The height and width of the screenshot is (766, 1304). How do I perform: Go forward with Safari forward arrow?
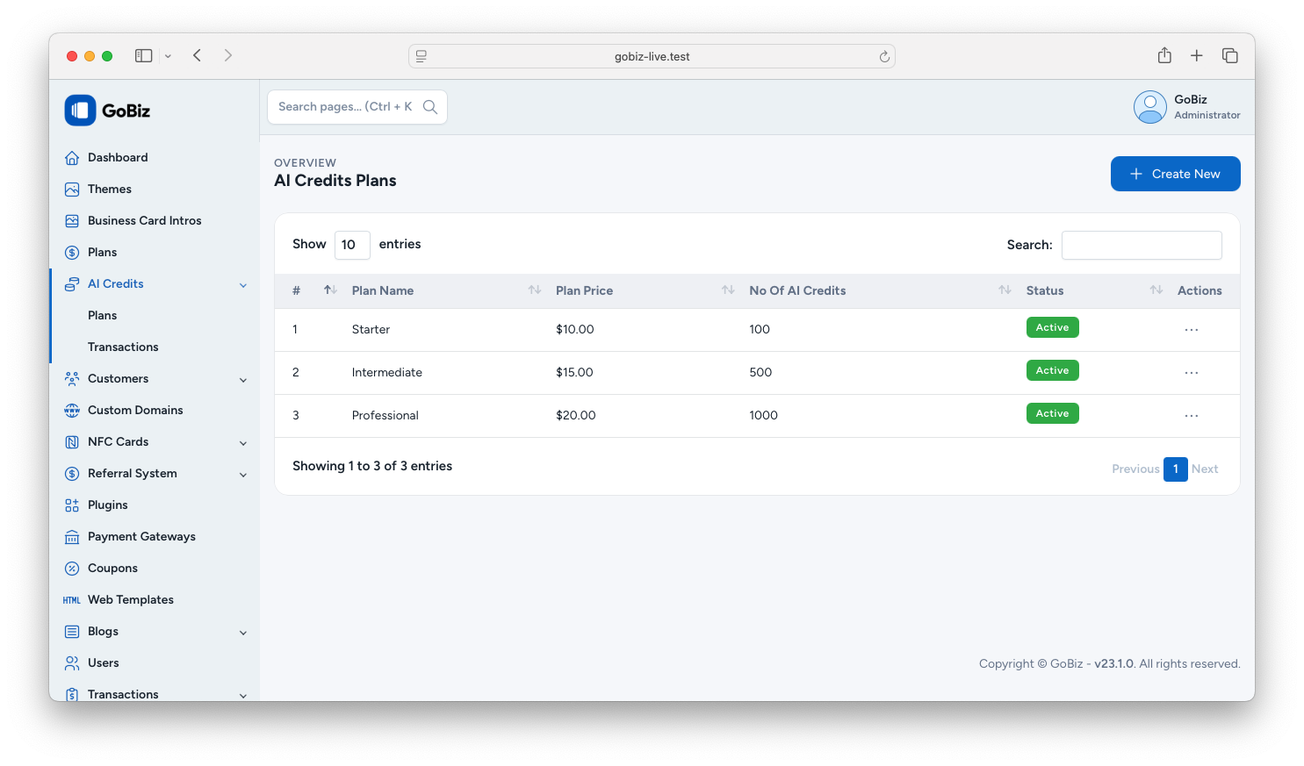click(228, 55)
